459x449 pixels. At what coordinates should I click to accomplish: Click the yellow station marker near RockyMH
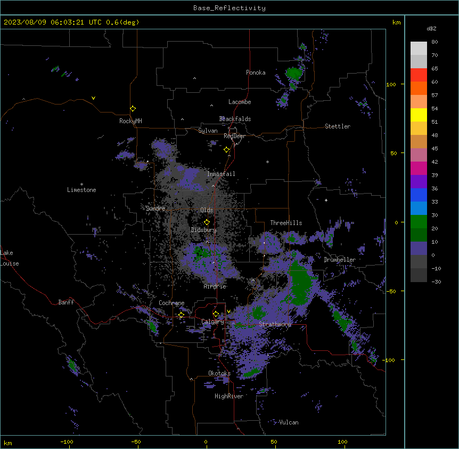click(x=133, y=109)
